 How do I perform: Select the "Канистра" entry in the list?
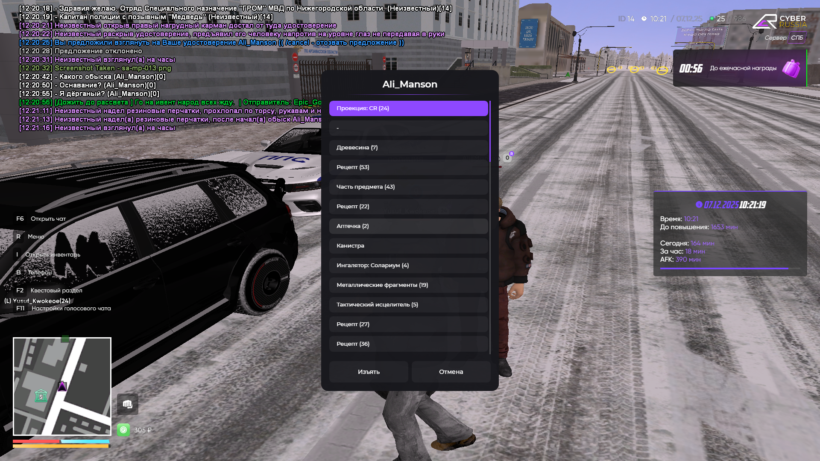pos(408,246)
